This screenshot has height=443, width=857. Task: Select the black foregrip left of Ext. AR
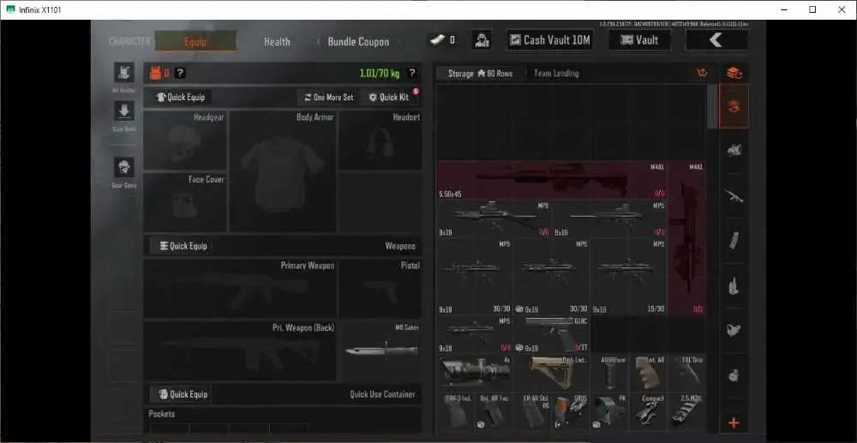click(x=609, y=373)
